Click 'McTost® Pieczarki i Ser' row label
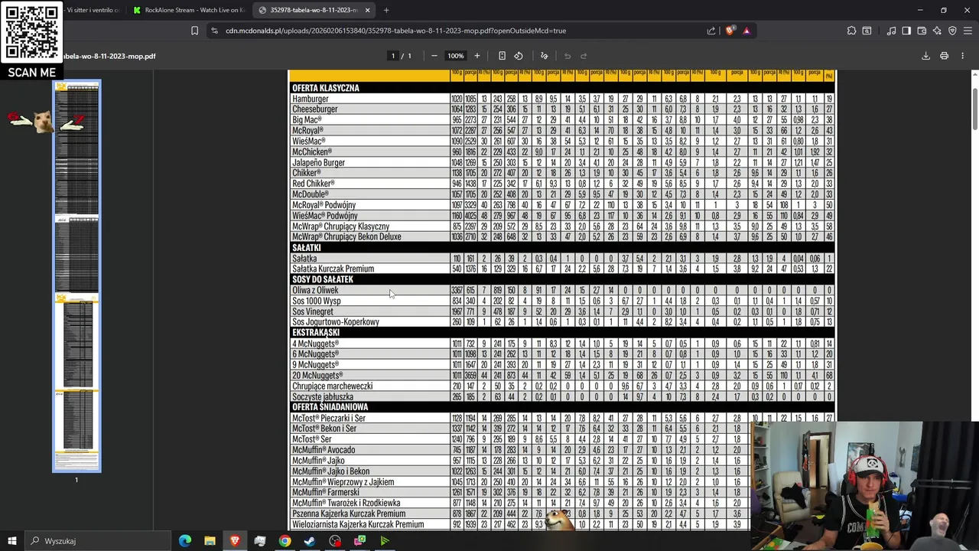The height and width of the screenshot is (551, 979). [329, 419]
